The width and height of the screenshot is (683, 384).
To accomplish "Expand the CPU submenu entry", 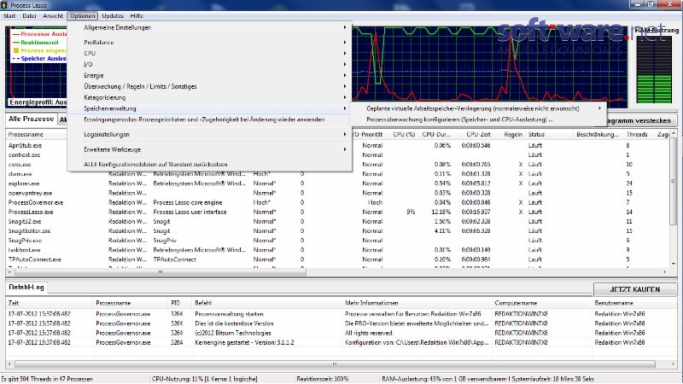I will coord(209,53).
